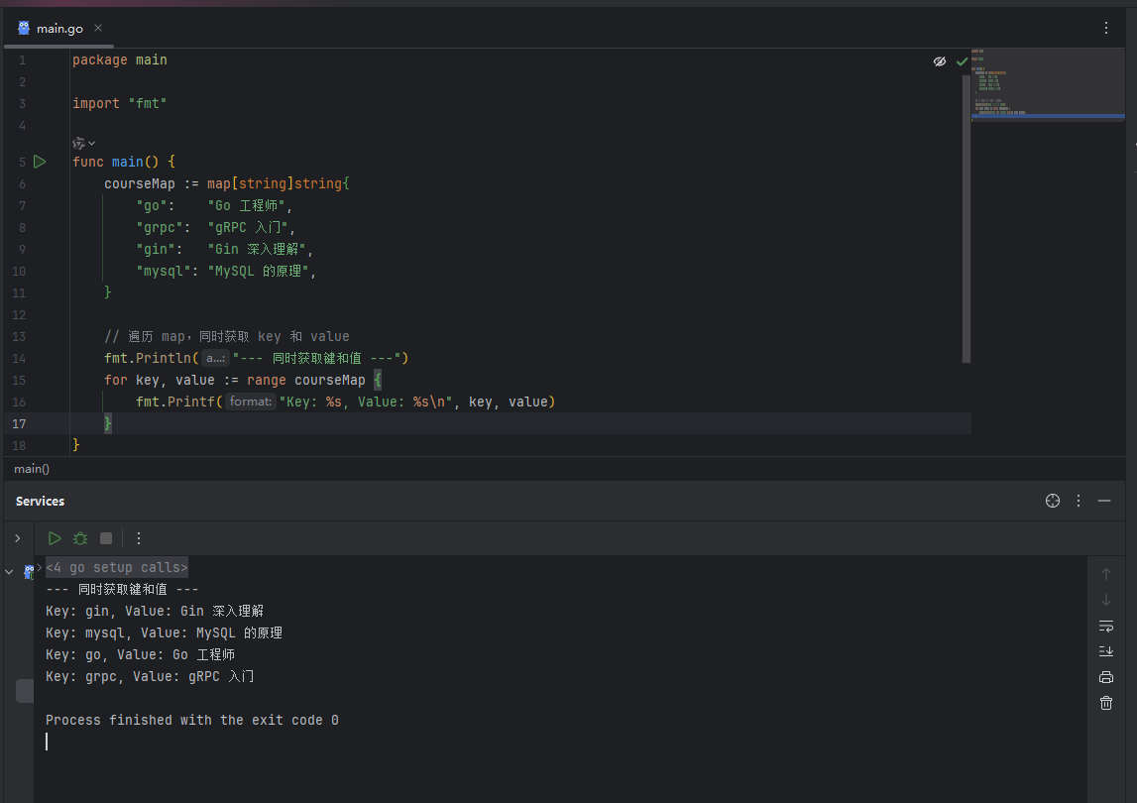1137x803 pixels.
Task: Click the code minimap
Action: [1048, 83]
